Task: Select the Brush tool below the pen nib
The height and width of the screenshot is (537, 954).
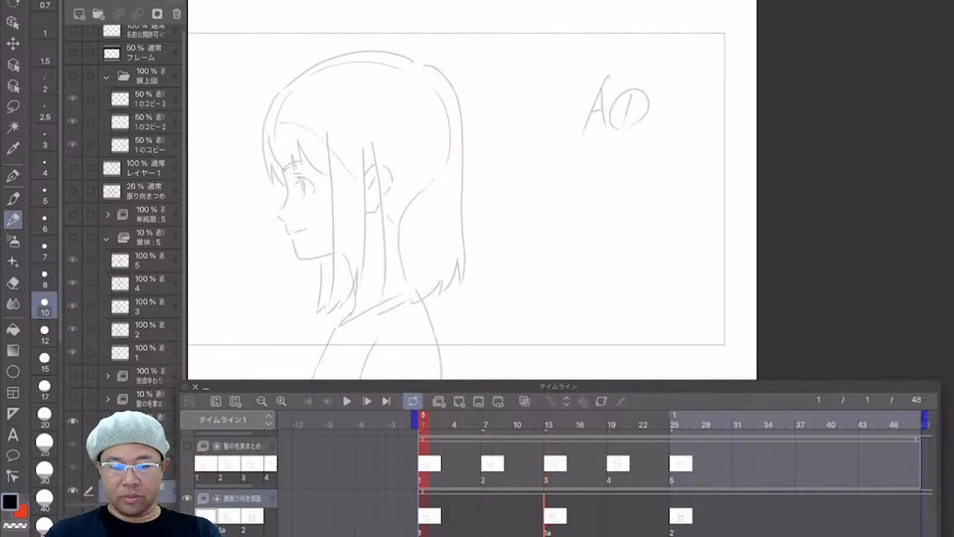Action: (x=13, y=198)
